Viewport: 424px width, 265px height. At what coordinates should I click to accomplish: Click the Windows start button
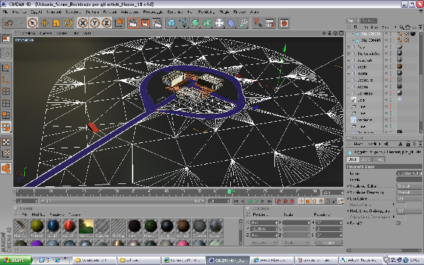16,260
